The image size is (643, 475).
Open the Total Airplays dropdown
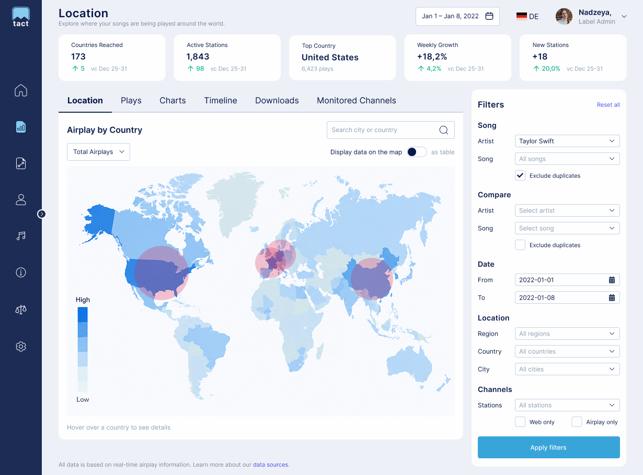(98, 152)
